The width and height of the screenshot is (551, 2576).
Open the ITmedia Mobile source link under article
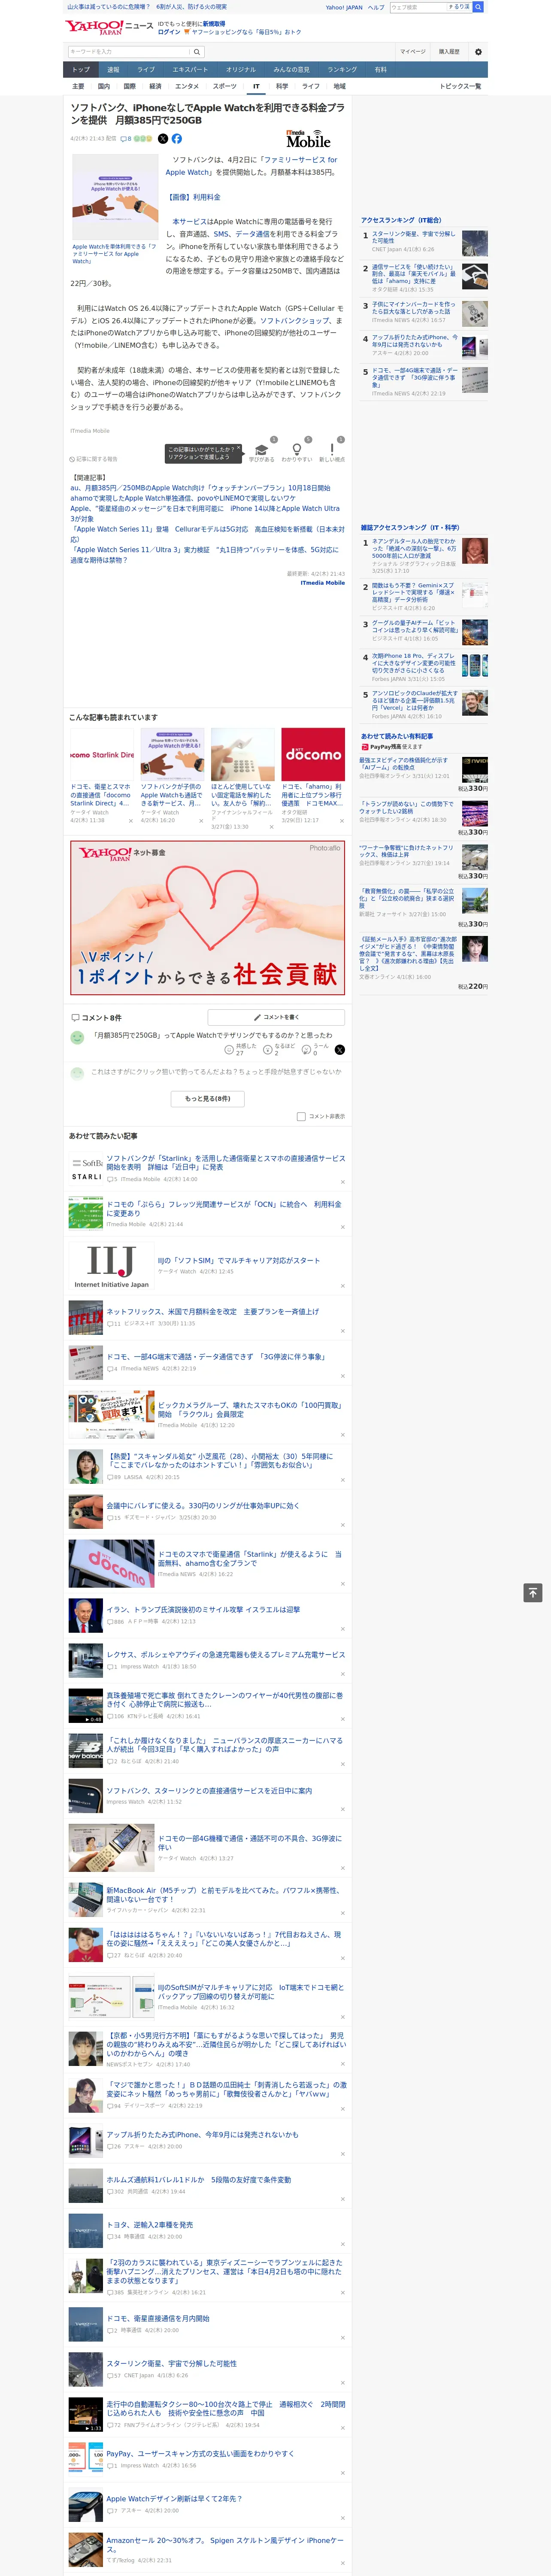coord(323,583)
